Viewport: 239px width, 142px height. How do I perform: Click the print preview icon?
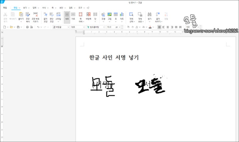pyautogui.click(x=31, y=27)
